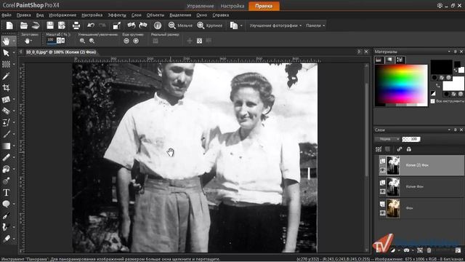Click the zoom percent input field

[52, 41]
